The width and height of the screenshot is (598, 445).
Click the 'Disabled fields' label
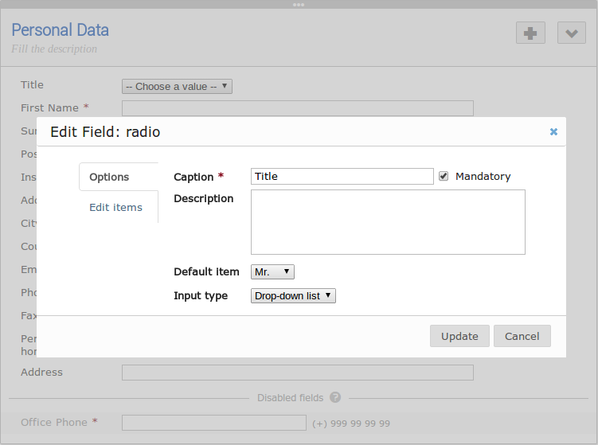290,398
